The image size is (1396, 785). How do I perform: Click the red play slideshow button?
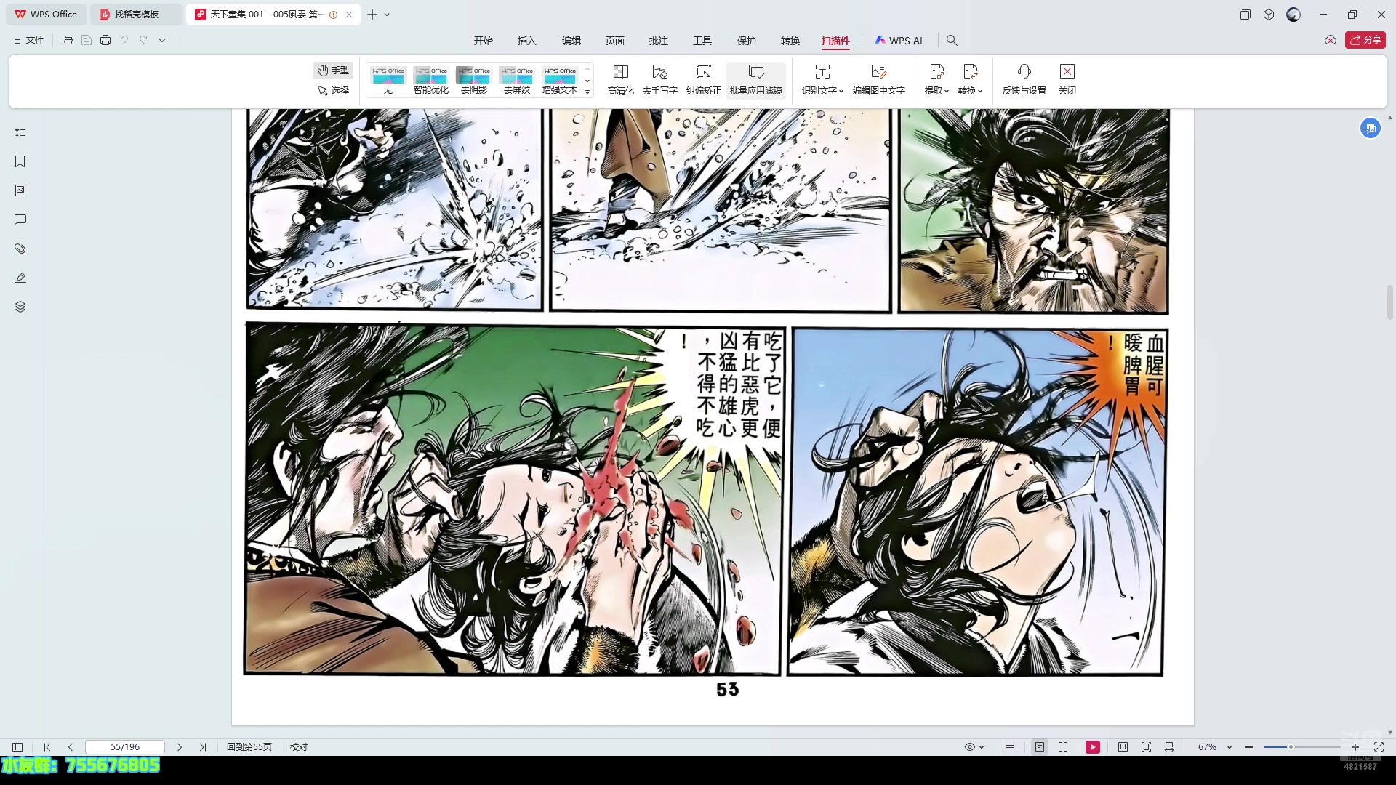tap(1093, 747)
